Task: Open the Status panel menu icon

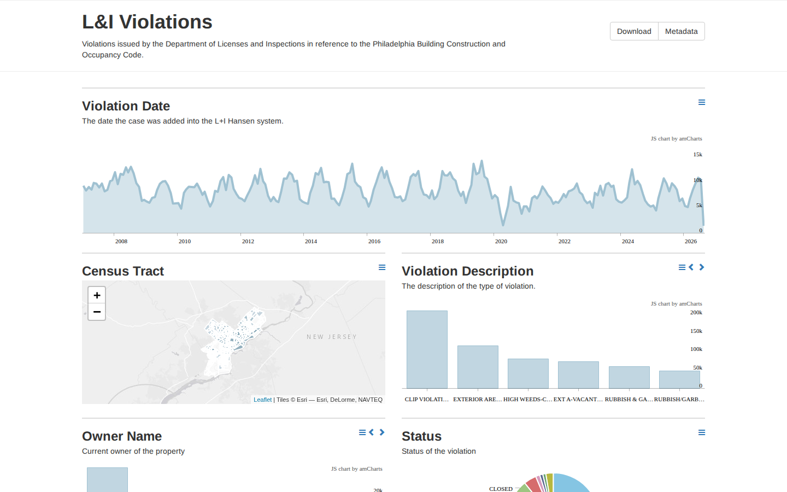Action: point(702,432)
